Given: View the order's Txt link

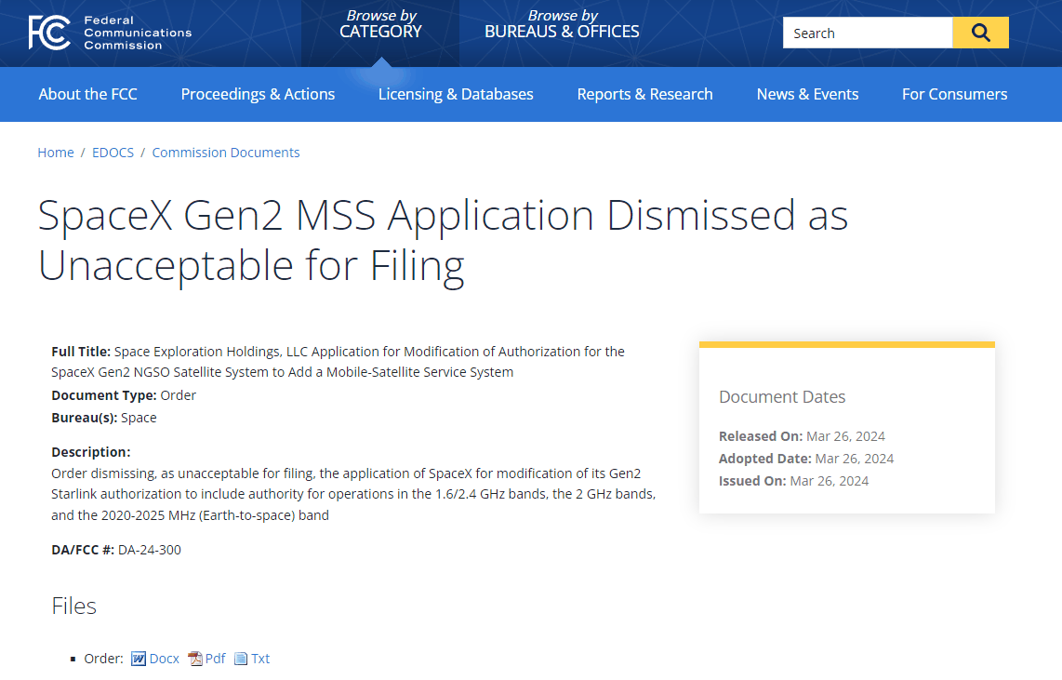Looking at the screenshot, I should (x=260, y=659).
